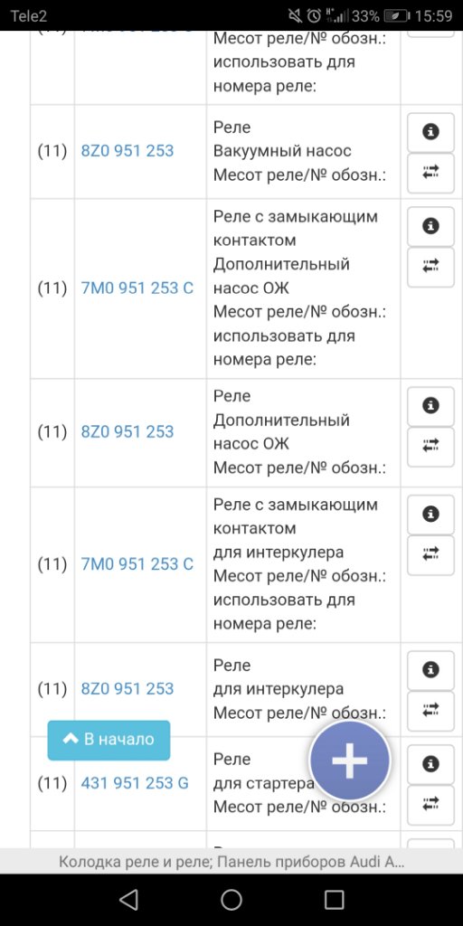Open part number 431 951 253 G link
463x926 pixels.
point(135,784)
